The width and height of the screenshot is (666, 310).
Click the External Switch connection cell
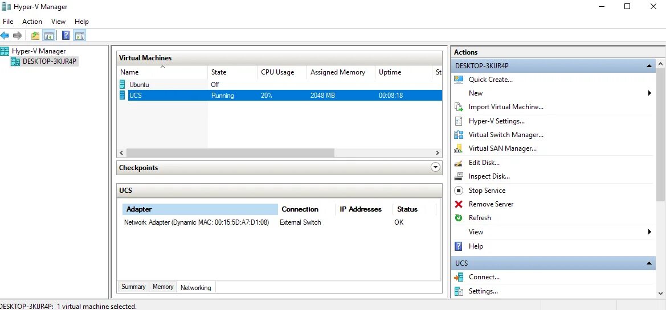pyautogui.click(x=300, y=222)
